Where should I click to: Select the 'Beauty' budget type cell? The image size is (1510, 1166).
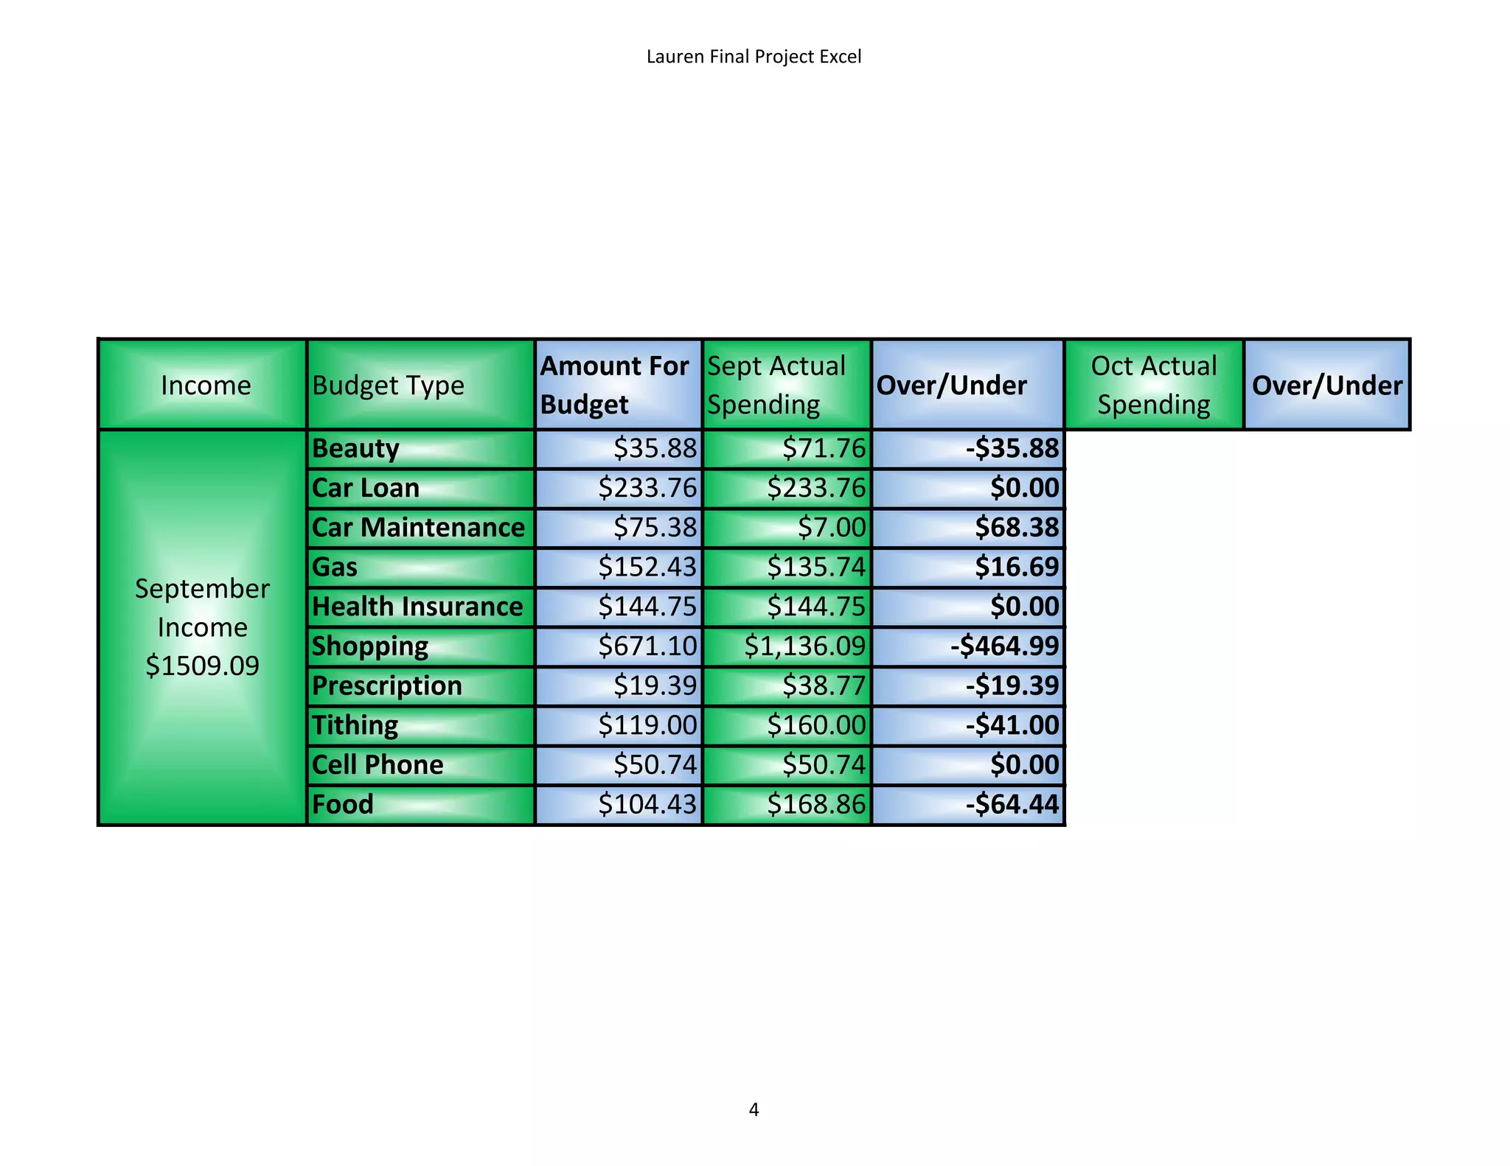click(x=421, y=449)
